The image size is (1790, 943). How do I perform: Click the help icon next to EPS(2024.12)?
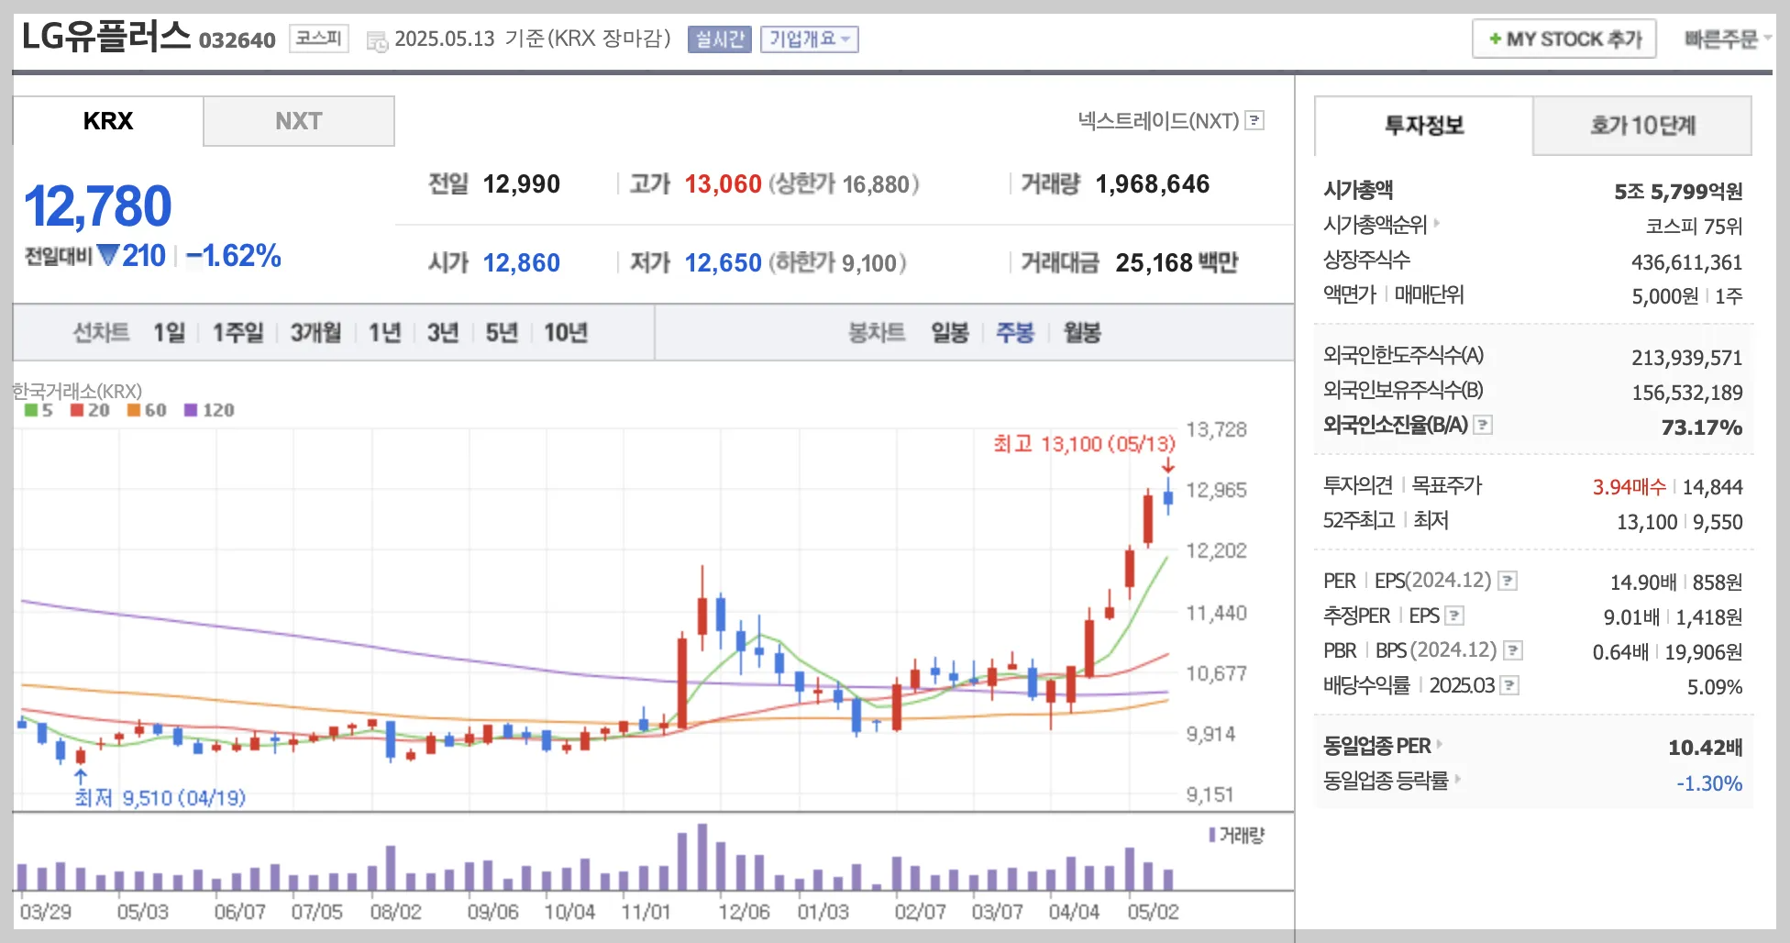[x=1508, y=581]
